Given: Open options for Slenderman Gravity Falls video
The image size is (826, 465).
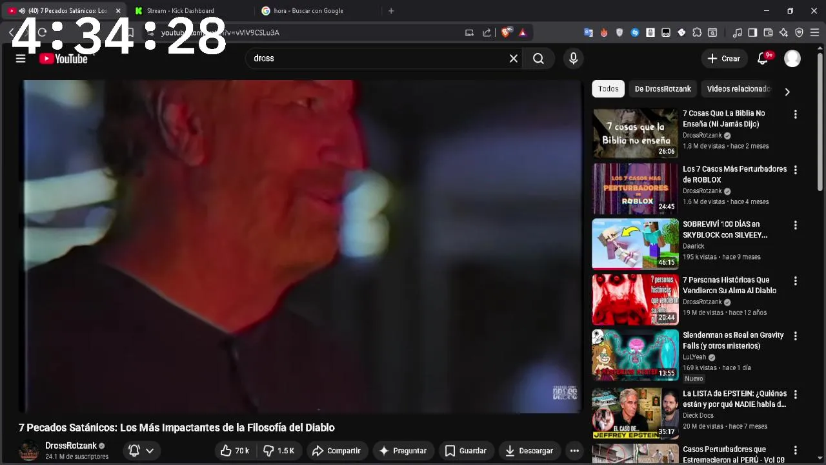Looking at the screenshot, I should click(795, 336).
